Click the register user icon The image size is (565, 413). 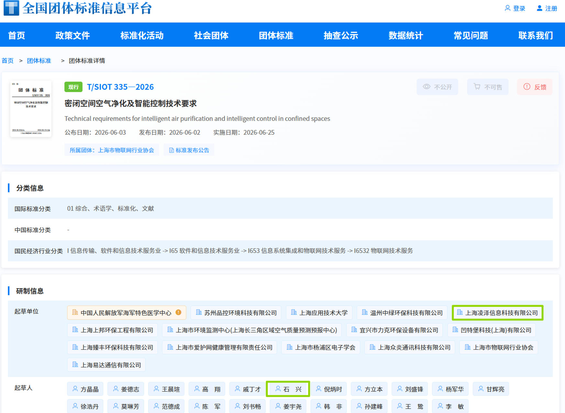click(539, 8)
